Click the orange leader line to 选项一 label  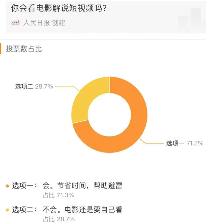point(151,141)
